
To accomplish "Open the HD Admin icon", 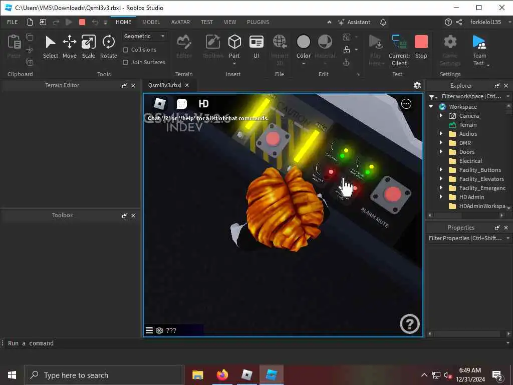I will coord(203,104).
